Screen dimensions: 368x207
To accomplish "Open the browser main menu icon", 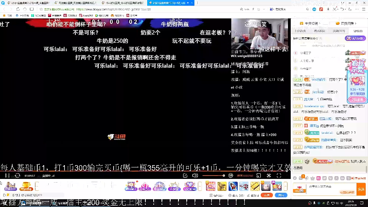I will [363, 9].
